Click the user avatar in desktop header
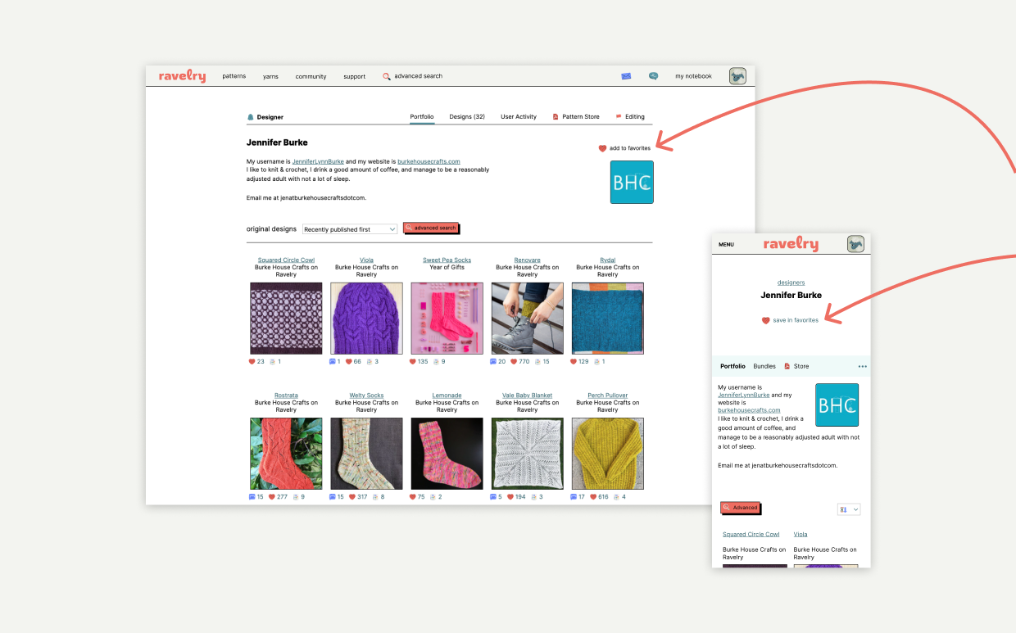This screenshot has height=633, width=1016. pos(737,76)
